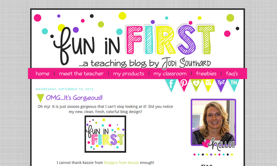Open the Pinterest pennant icon

point(184,85)
